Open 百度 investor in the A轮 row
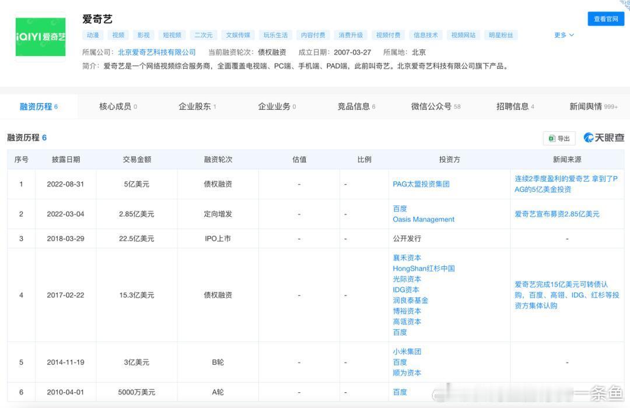 click(x=400, y=392)
